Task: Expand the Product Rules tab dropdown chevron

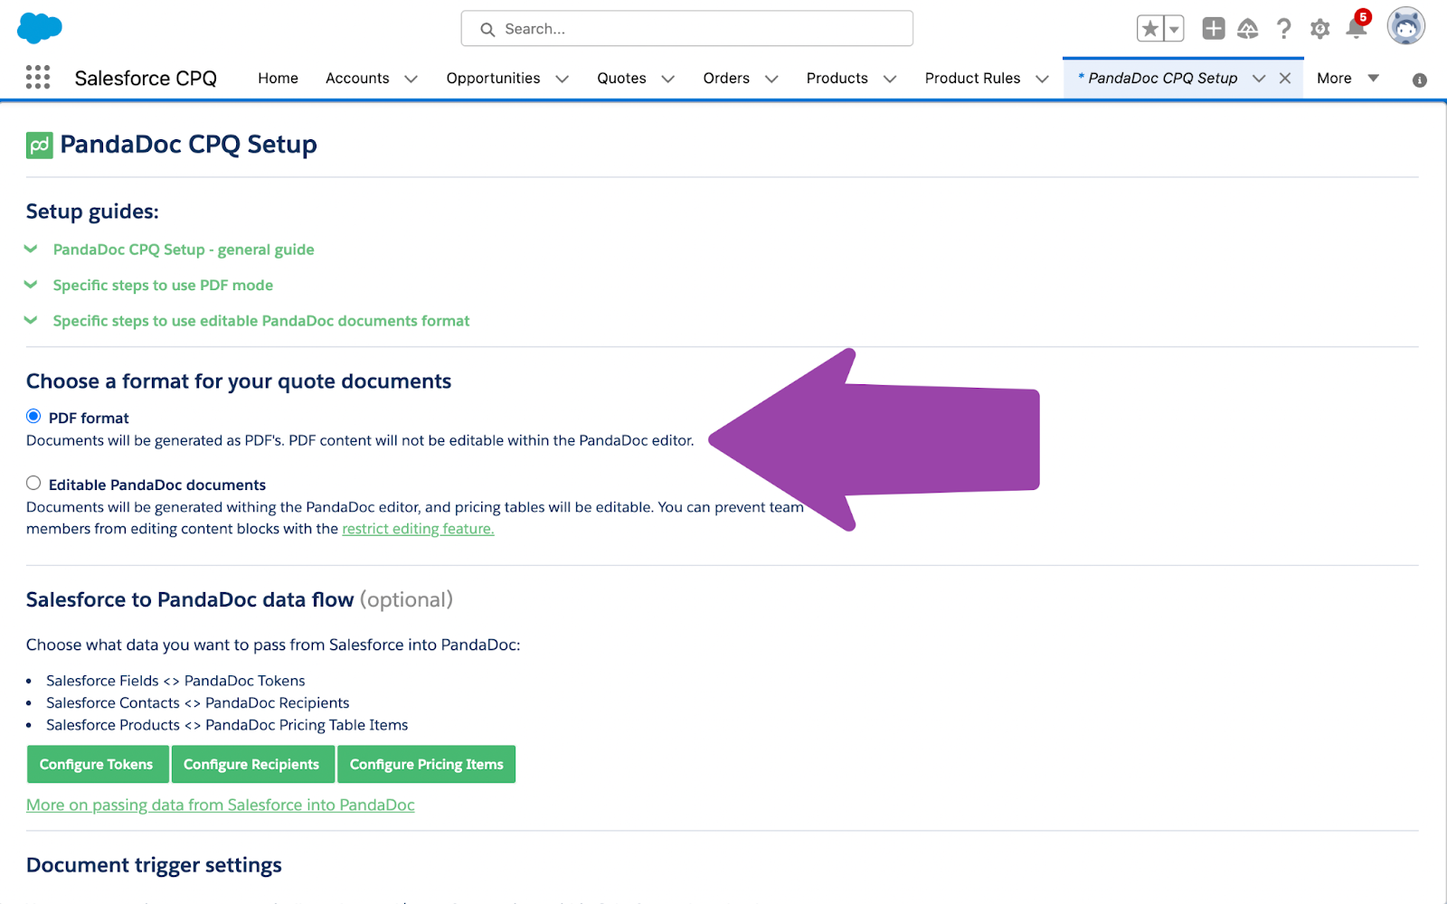Action: (1042, 79)
